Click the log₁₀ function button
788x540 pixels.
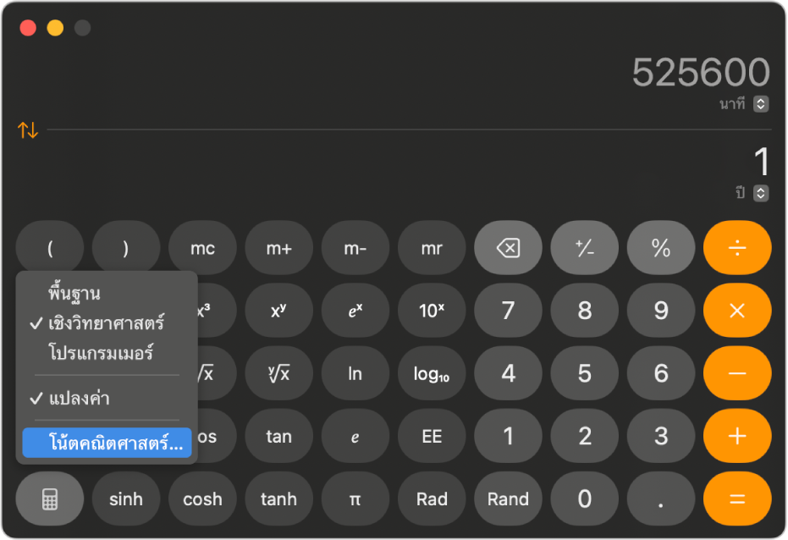pyautogui.click(x=432, y=373)
